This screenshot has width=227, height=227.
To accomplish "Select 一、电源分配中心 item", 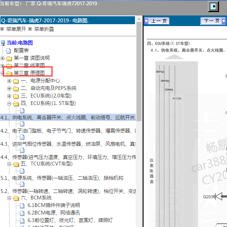I will click(40, 80).
